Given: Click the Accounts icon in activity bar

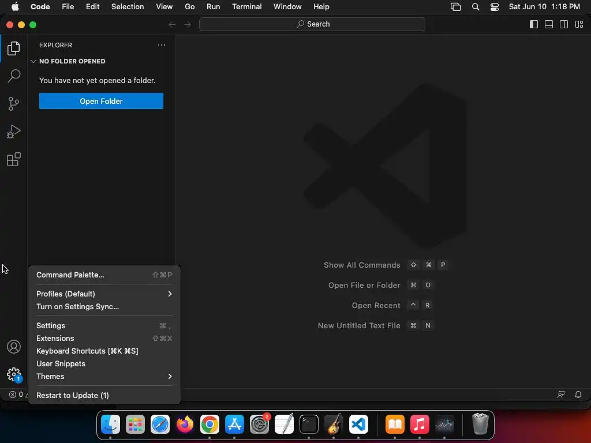Looking at the screenshot, I should tap(14, 347).
